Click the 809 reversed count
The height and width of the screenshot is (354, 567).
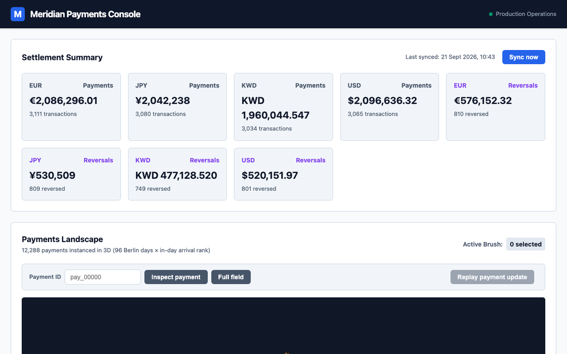coord(47,188)
